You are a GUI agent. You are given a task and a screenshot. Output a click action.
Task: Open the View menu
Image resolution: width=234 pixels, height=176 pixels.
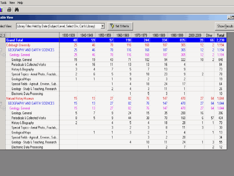click(12, 3)
